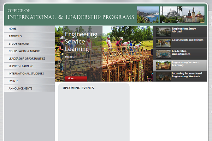Click the Engineering Study Abroad slider label

point(184,30)
